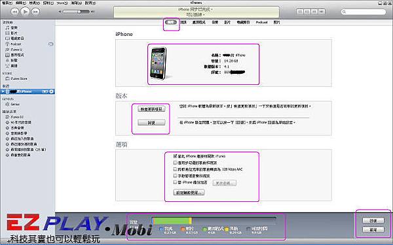Open the 我最愛的歌曲 (My Top Rated) playlist
Image resolution: width=393 pixels, height=245 pixels.
coord(20,155)
